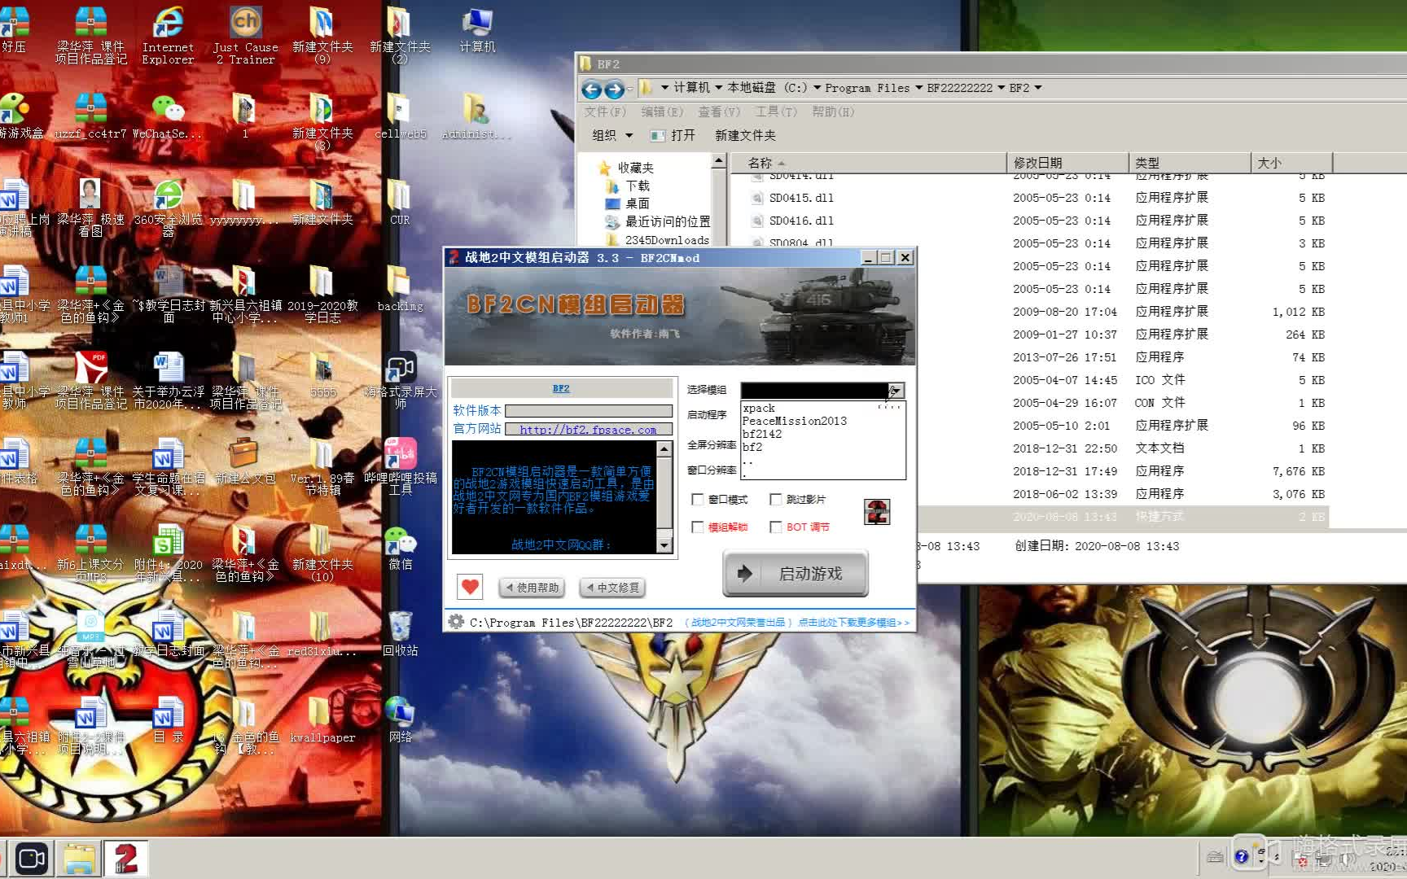Select the 新建公文包 briefcase icon
The height and width of the screenshot is (879, 1407).
click(245, 461)
